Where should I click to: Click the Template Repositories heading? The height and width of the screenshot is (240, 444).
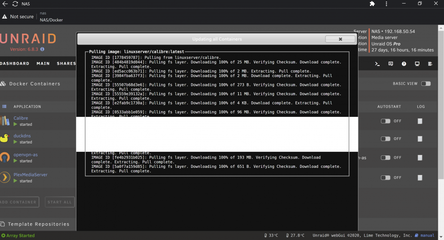(39, 224)
